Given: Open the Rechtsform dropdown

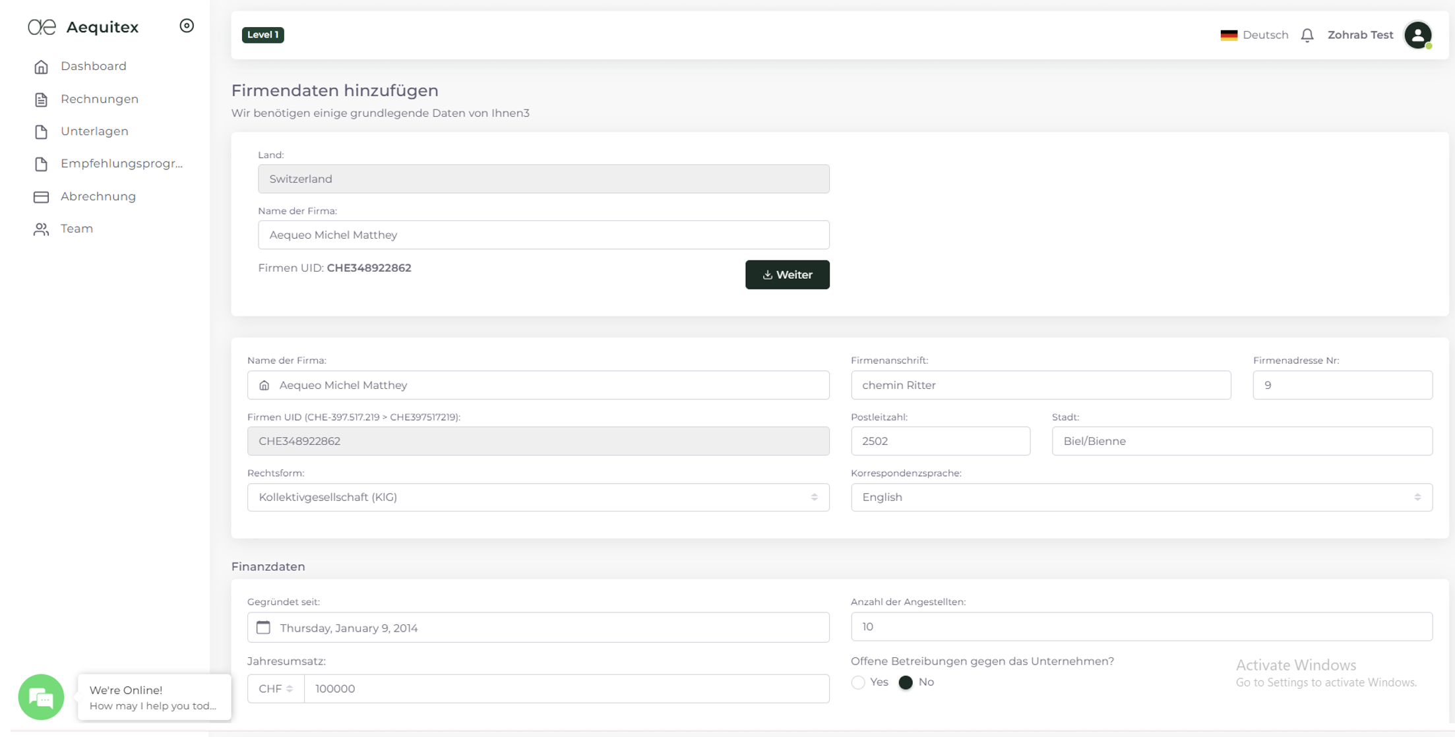Looking at the screenshot, I should click(x=538, y=497).
